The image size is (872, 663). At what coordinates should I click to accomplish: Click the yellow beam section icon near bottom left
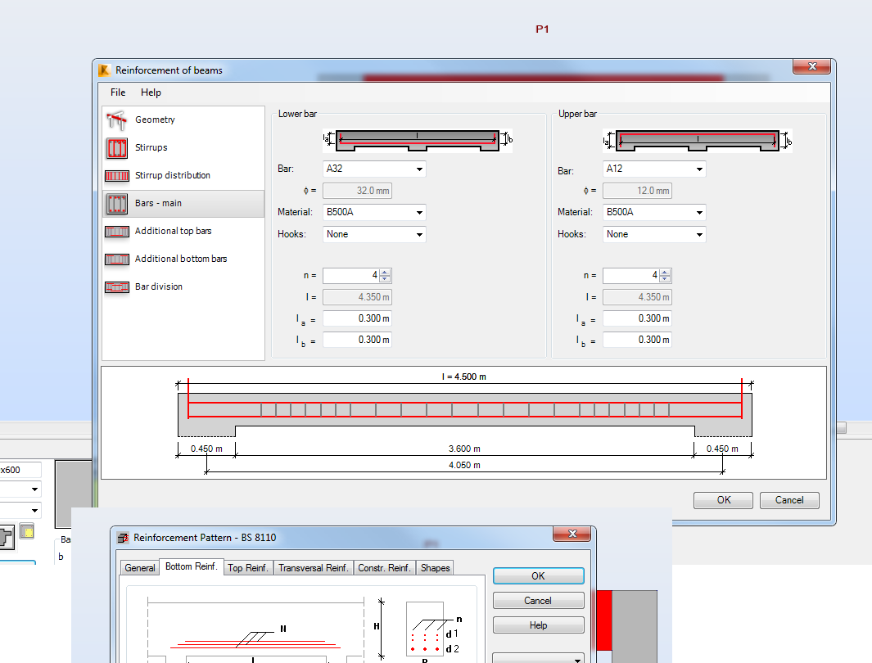click(x=26, y=531)
